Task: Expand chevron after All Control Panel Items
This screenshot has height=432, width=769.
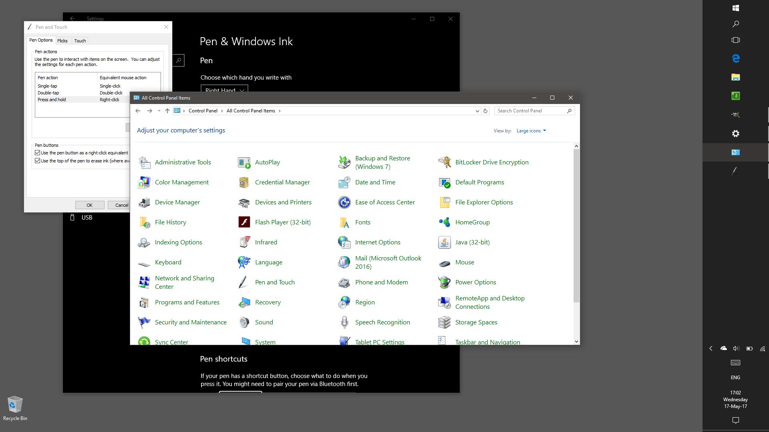Action: [280, 111]
